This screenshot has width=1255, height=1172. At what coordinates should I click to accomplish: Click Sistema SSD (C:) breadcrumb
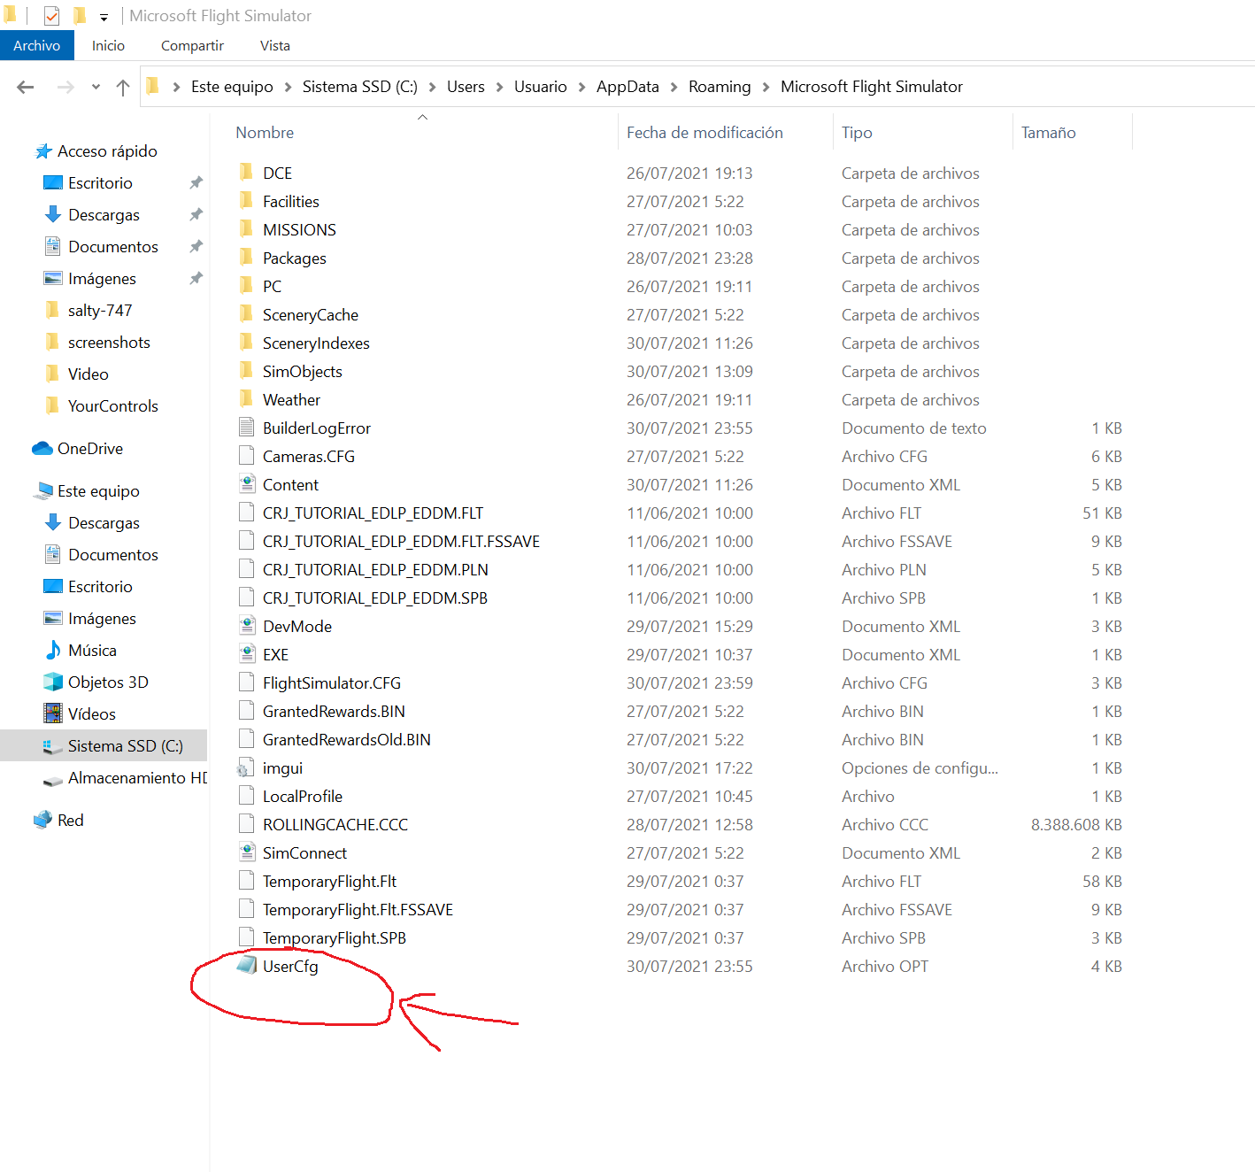click(360, 87)
